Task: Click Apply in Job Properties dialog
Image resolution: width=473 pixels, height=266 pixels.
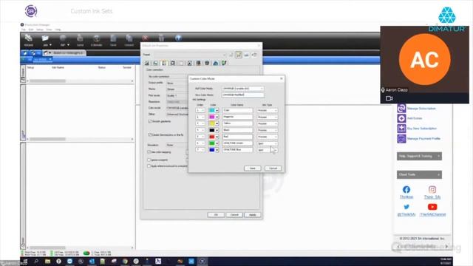Action: [253, 215]
